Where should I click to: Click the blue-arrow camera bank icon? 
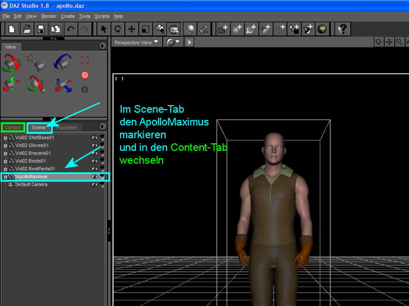63,62
